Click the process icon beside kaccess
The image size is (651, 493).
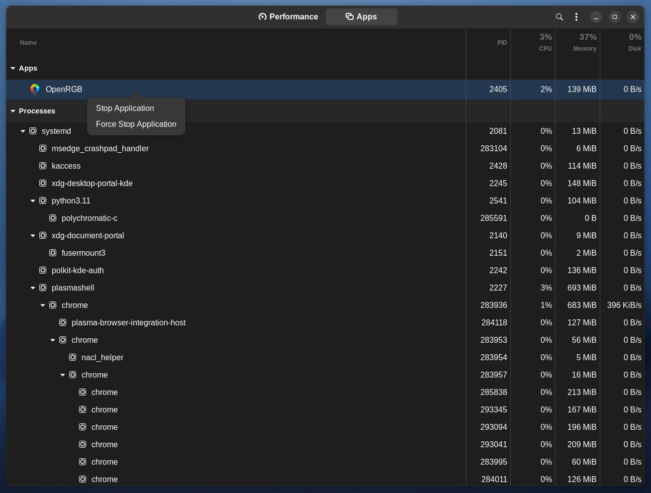43,166
